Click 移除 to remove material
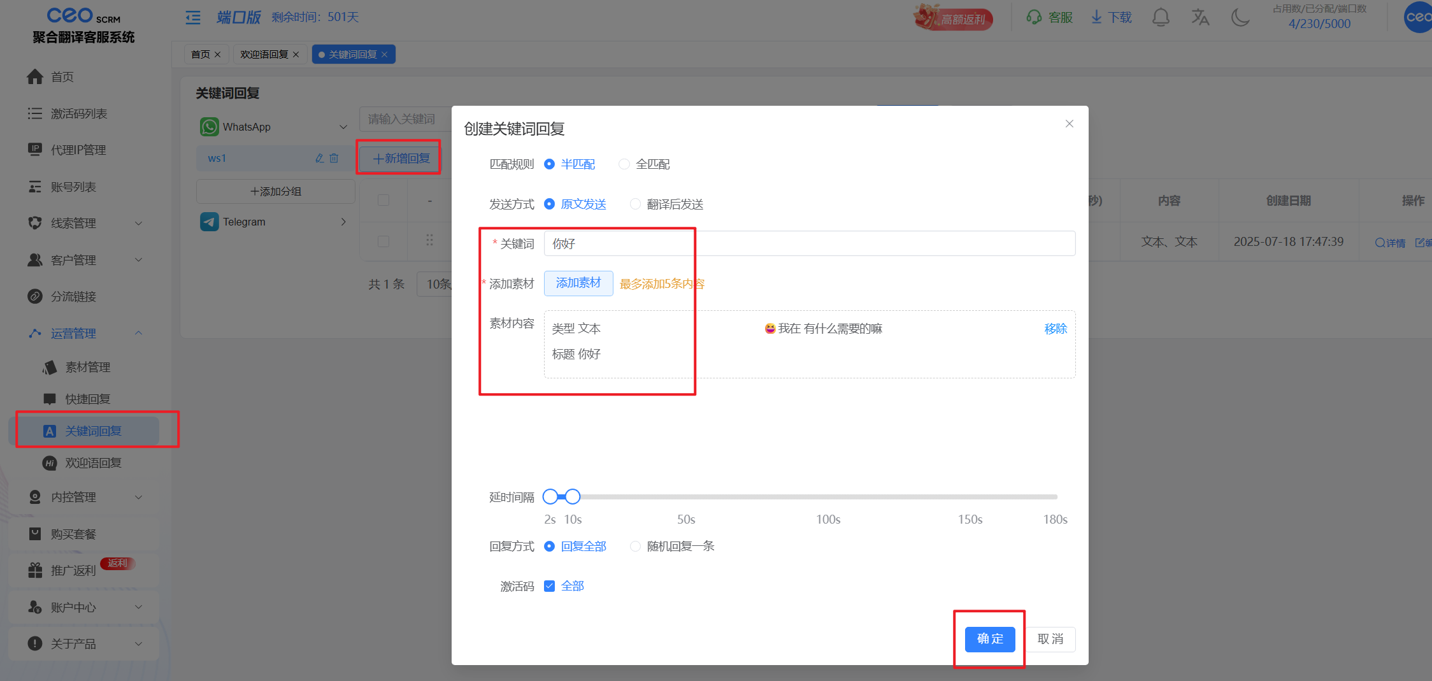 1056,329
